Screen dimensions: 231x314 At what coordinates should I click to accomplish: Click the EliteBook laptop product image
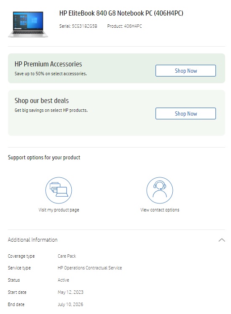pyautogui.click(x=28, y=24)
